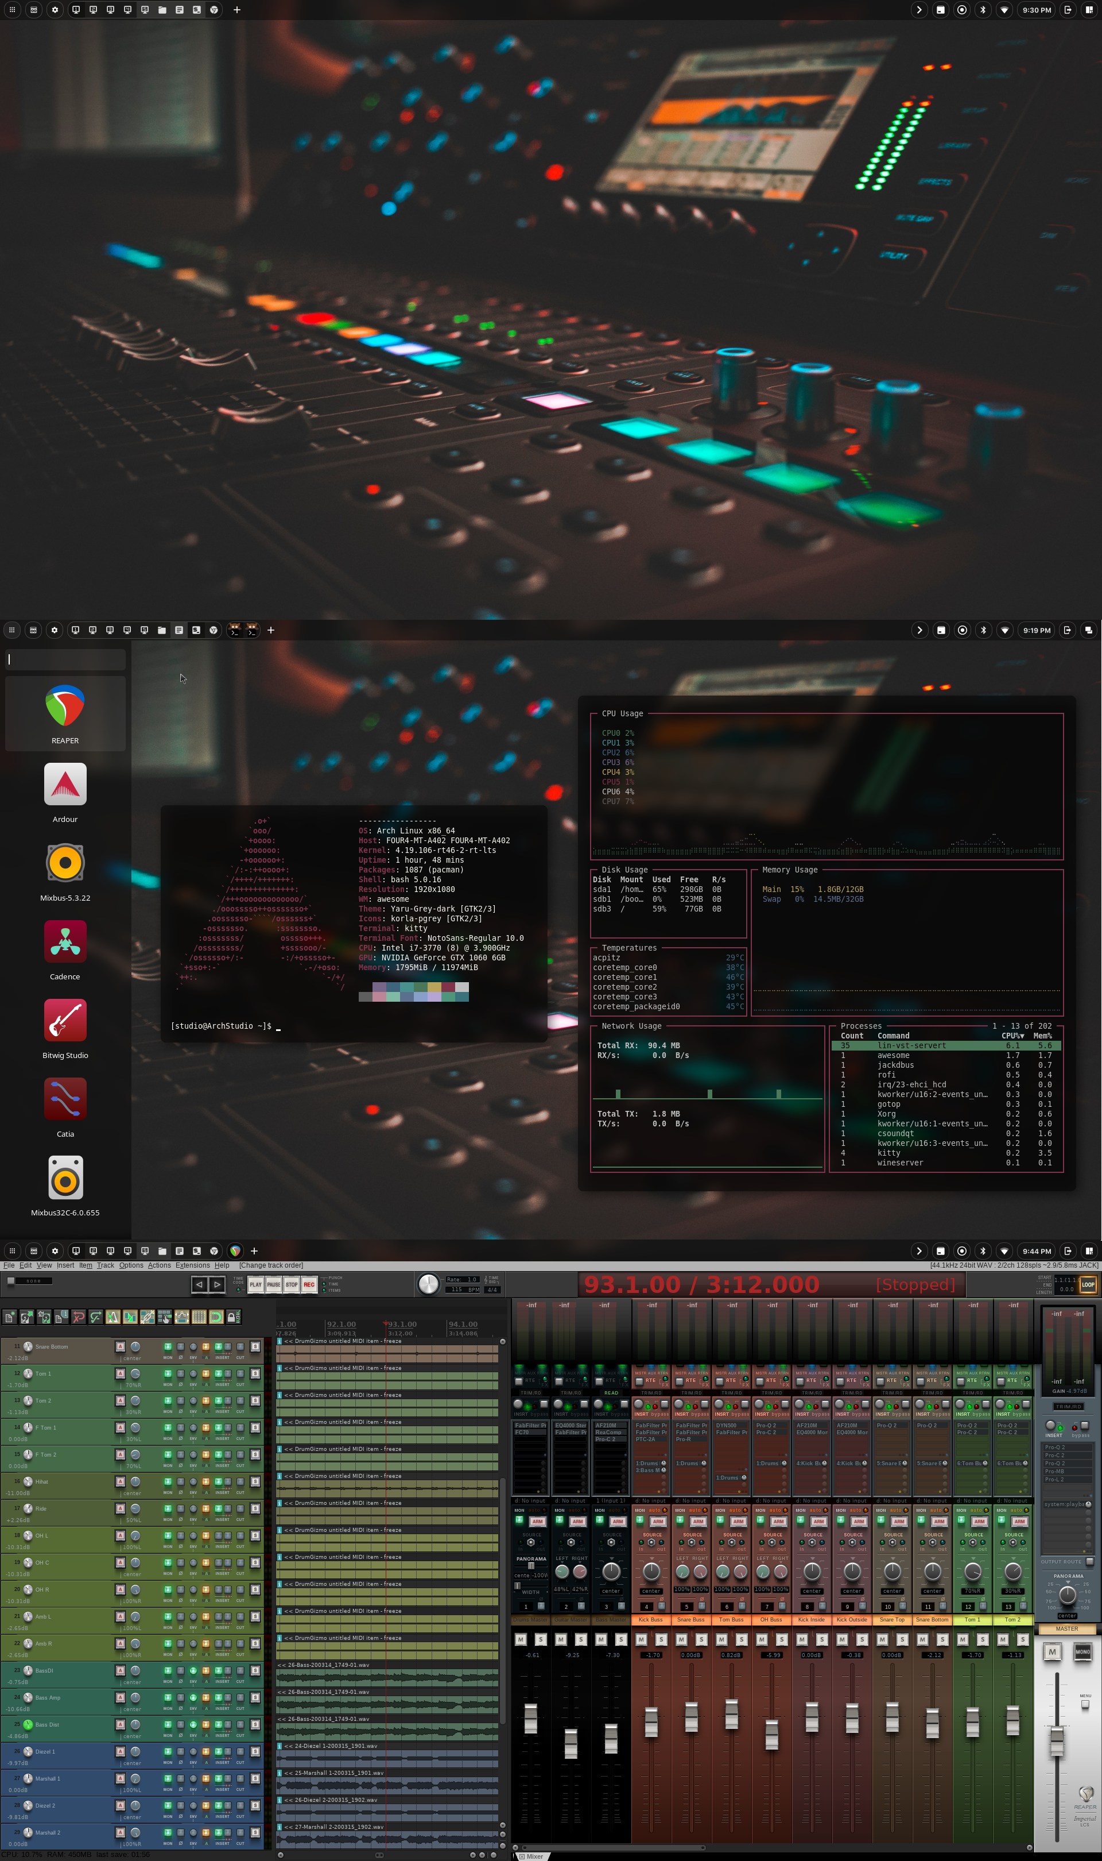The width and height of the screenshot is (1102, 1861).
Task: Open Cadence from the launcher list
Action: click(65, 949)
